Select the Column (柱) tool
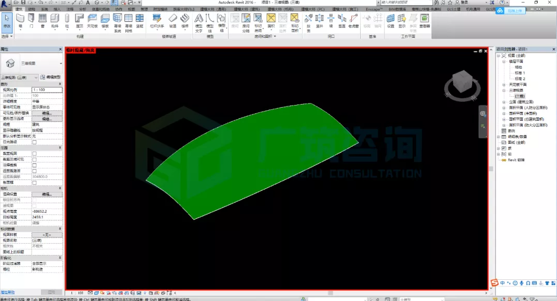Image resolution: width=557 pixels, height=301 pixels. [67, 21]
